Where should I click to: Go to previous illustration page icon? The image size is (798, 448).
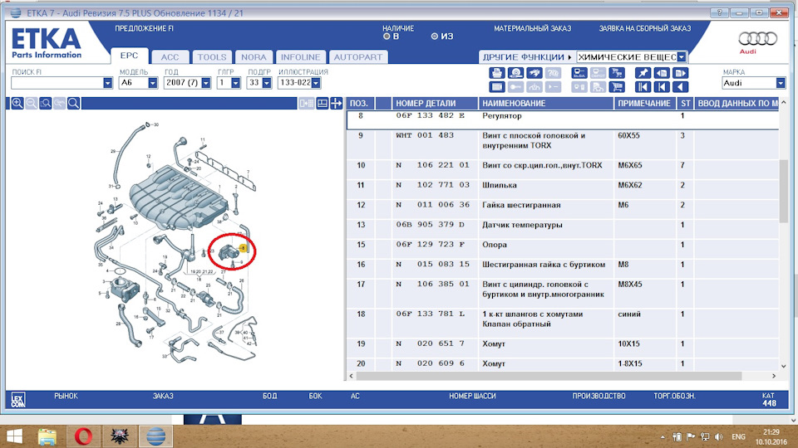click(662, 73)
